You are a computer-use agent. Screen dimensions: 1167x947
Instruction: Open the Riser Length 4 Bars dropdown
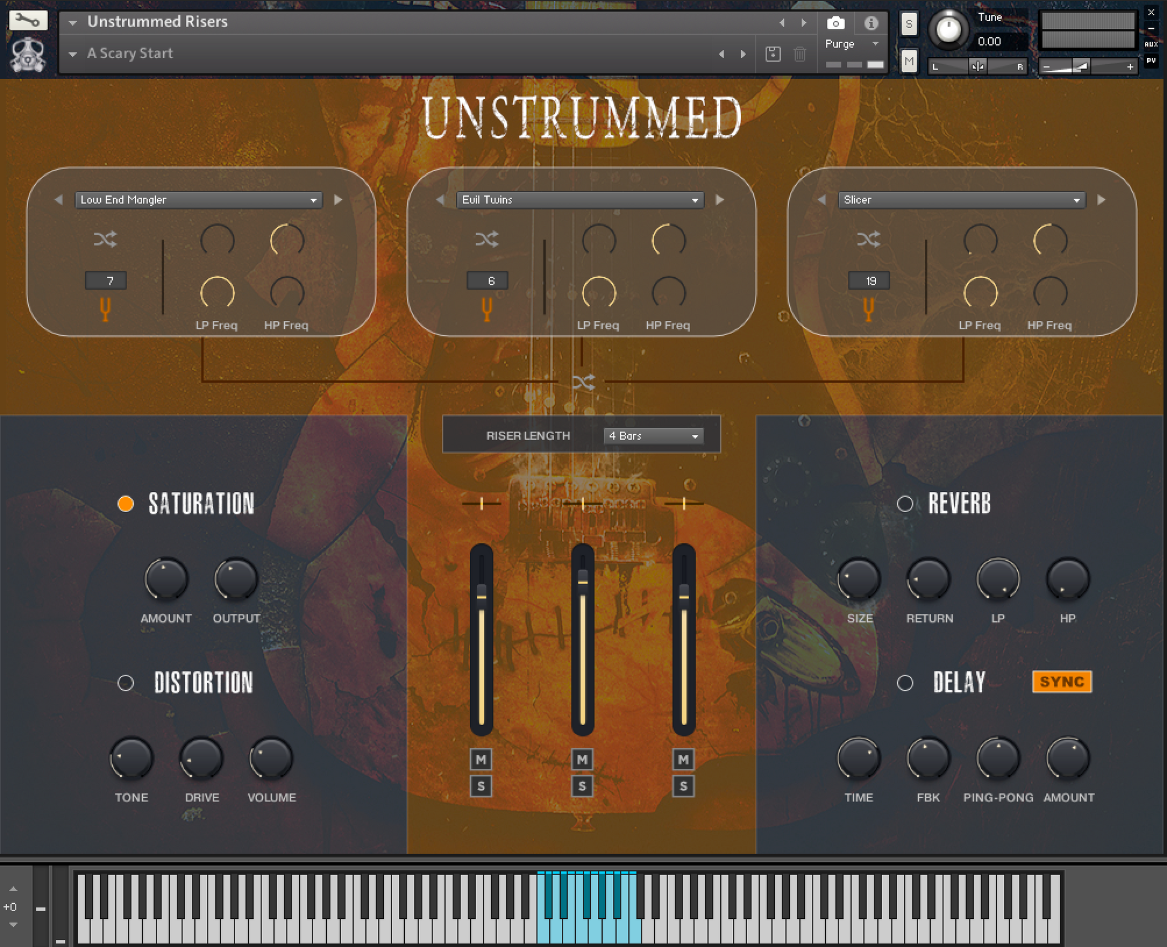(x=653, y=436)
